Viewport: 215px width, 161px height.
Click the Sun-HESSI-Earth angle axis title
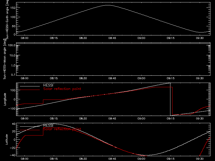tap(7, 20)
